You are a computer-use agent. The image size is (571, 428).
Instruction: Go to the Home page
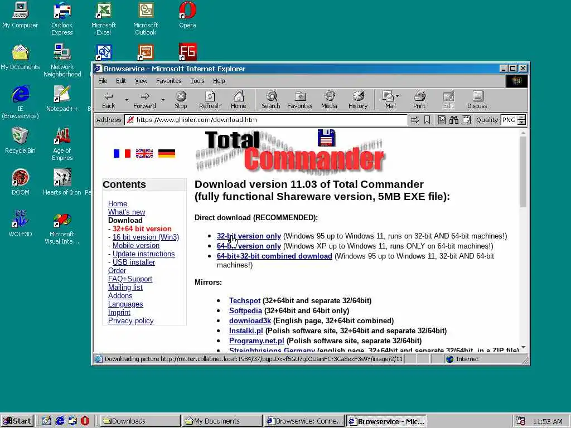pyautogui.click(x=239, y=100)
